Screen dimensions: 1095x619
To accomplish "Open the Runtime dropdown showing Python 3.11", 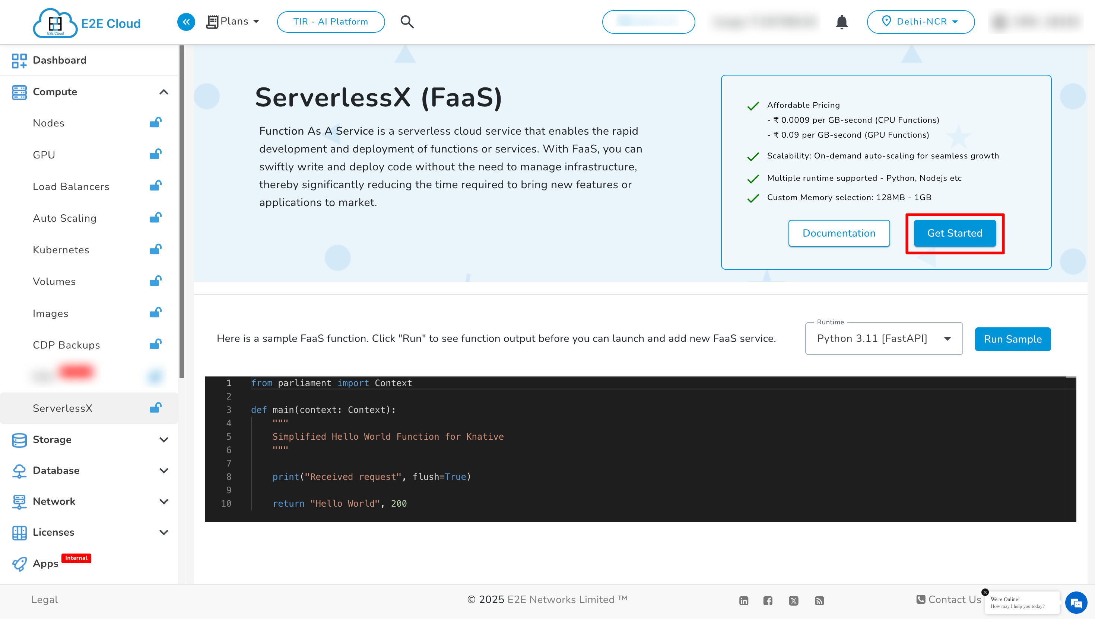I will (x=883, y=339).
